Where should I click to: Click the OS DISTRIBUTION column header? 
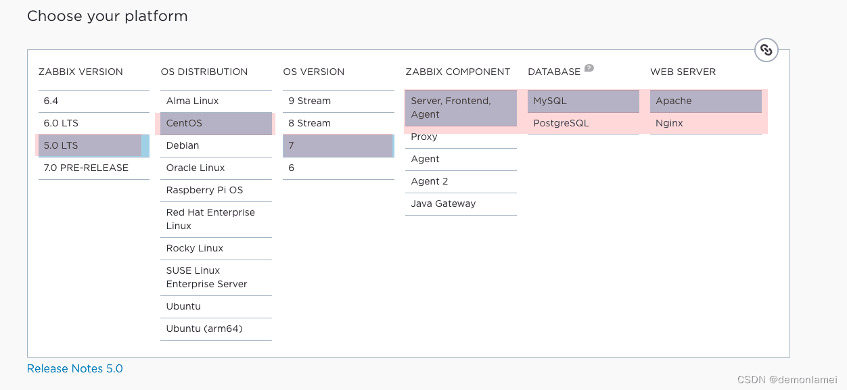point(204,72)
